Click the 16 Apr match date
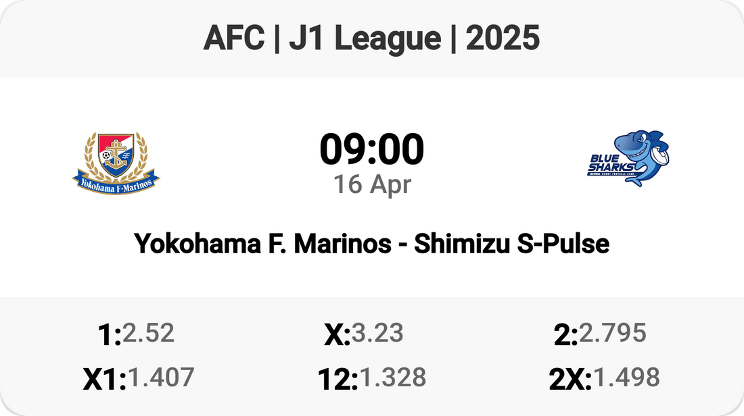 (372, 184)
